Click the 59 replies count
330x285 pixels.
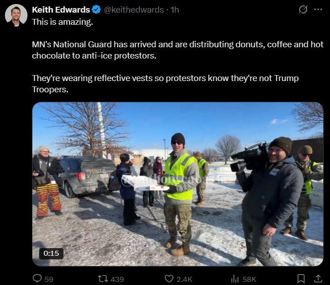(x=49, y=279)
